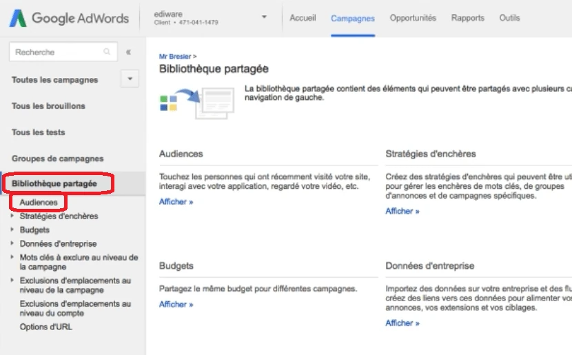Go to the Rapports tab

[x=468, y=19]
